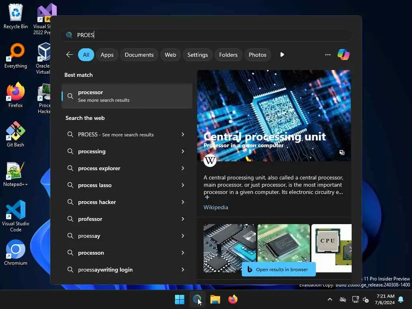
Task: Open image expand icon on CPU picture
Action: tap(342, 152)
